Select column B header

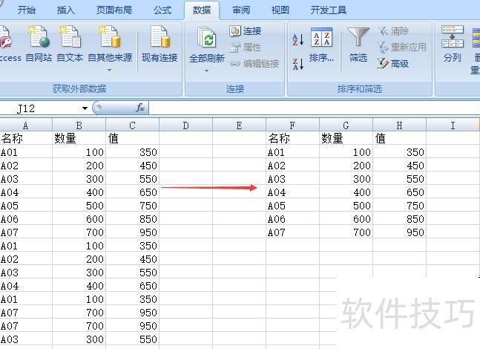click(79, 125)
